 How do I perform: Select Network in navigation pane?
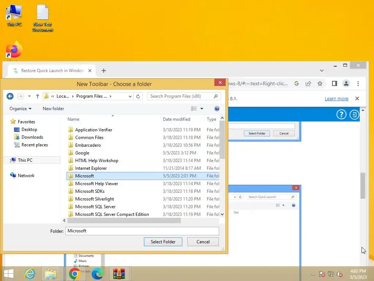pyautogui.click(x=22, y=176)
